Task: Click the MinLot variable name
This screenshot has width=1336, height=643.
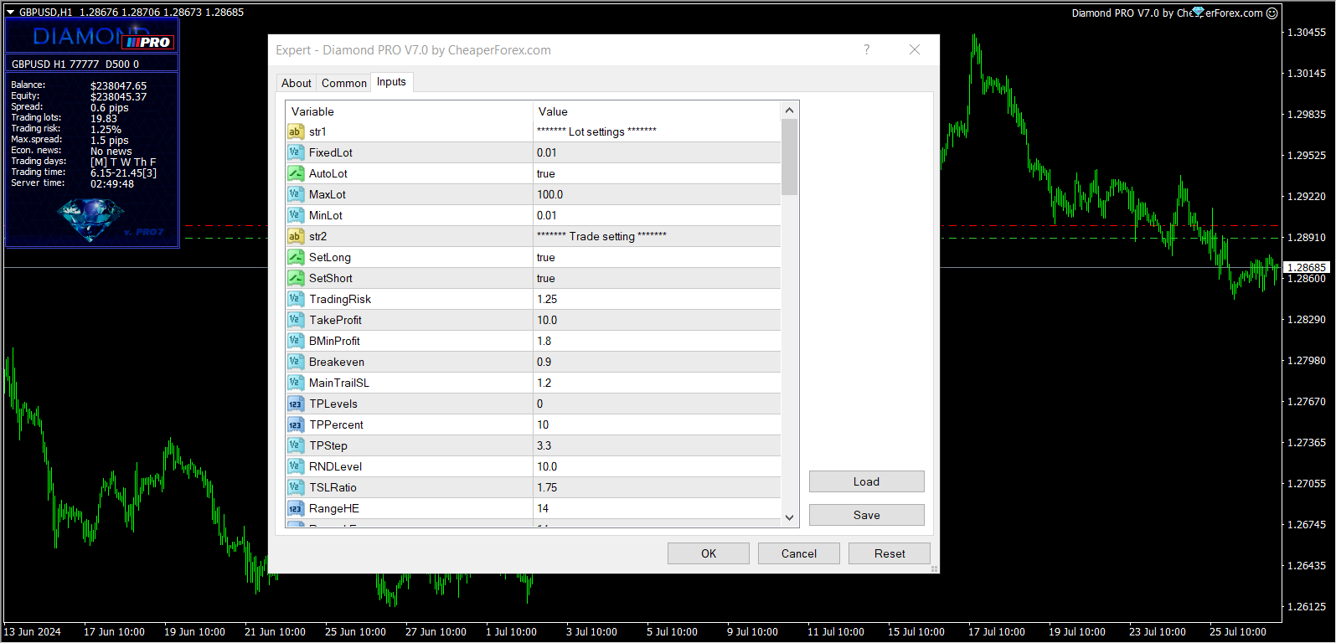Action: tap(325, 215)
